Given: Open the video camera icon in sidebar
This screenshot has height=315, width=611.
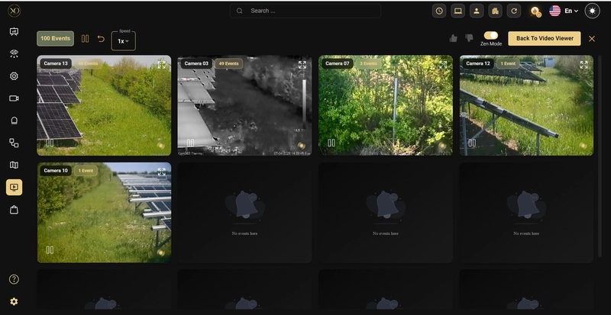Looking at the screenshot, I should (14, 98).
